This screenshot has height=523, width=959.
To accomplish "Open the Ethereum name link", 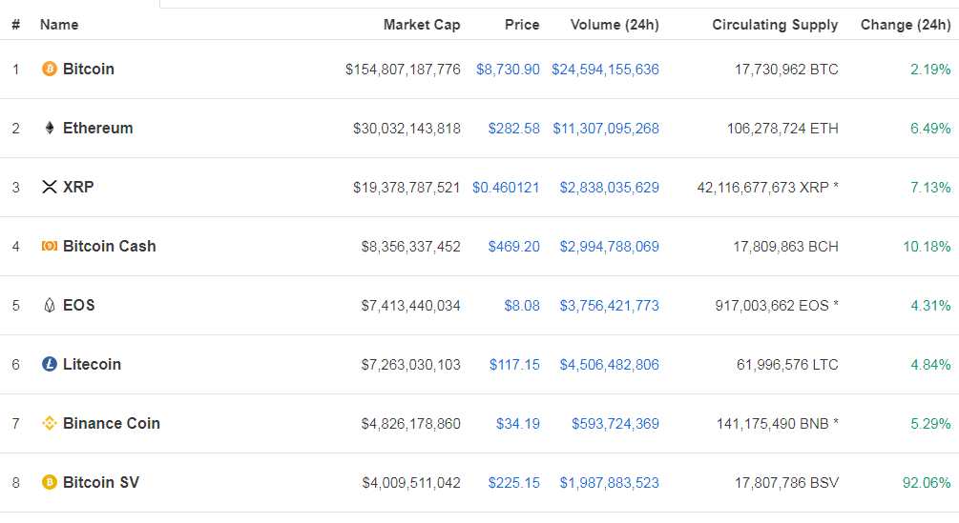I will [98, 129].
